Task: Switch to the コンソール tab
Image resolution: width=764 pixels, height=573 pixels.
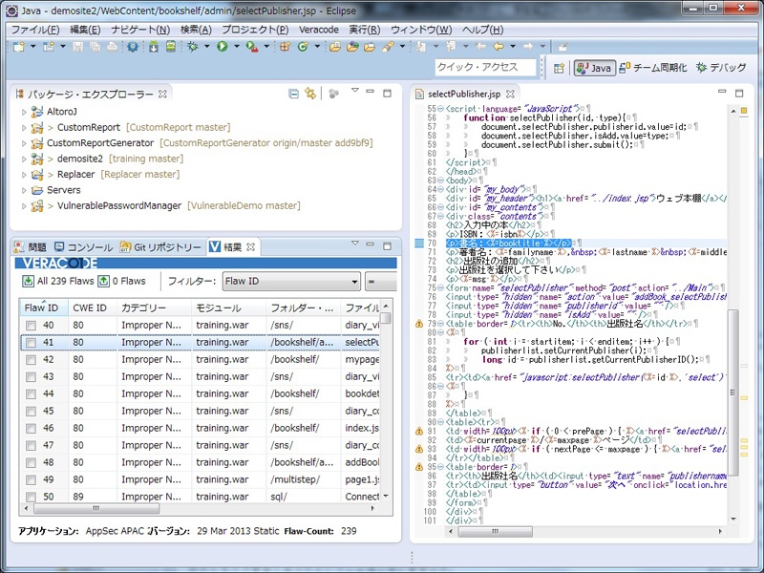Action: click(x=83, y=247)
